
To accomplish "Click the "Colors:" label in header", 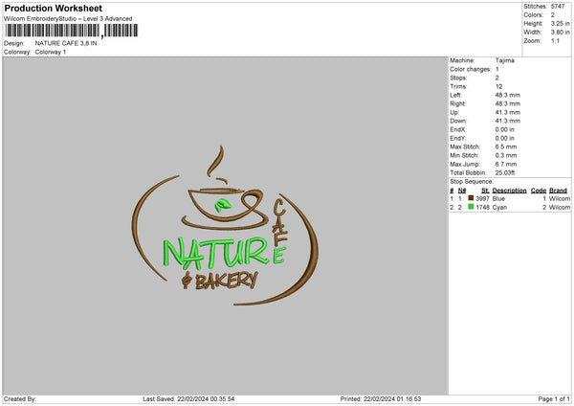I will pyautogui.click(x=533, y=15).
